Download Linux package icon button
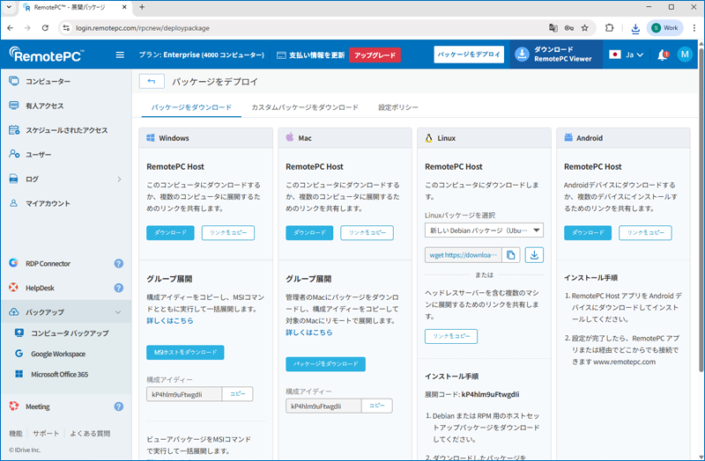 [x=534, y=255]
